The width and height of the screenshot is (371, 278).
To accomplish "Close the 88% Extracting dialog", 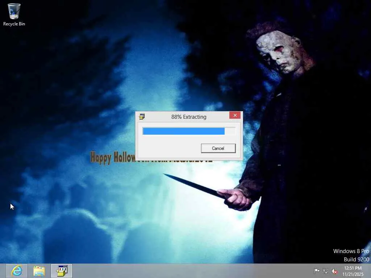I will tap(235, 115).
